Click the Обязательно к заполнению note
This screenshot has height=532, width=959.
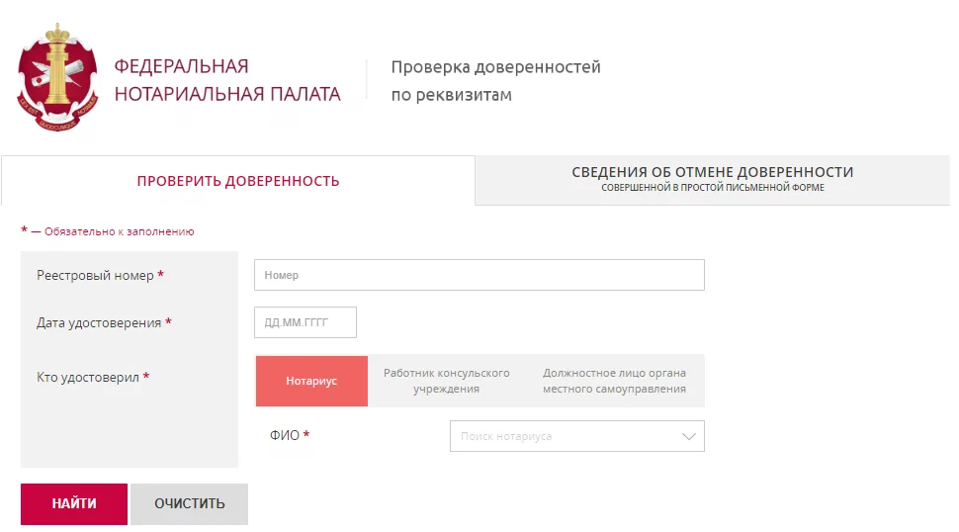(119, 231)
